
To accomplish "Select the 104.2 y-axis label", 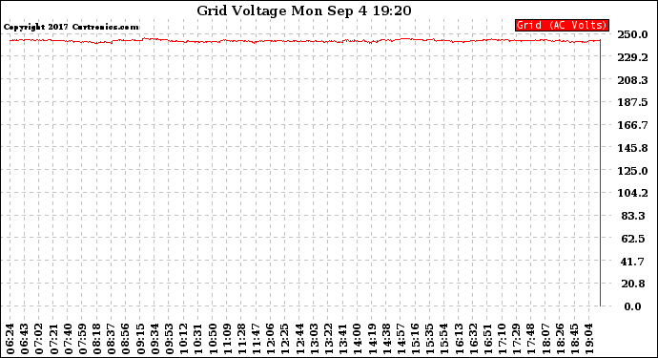I will click(632, 193).
